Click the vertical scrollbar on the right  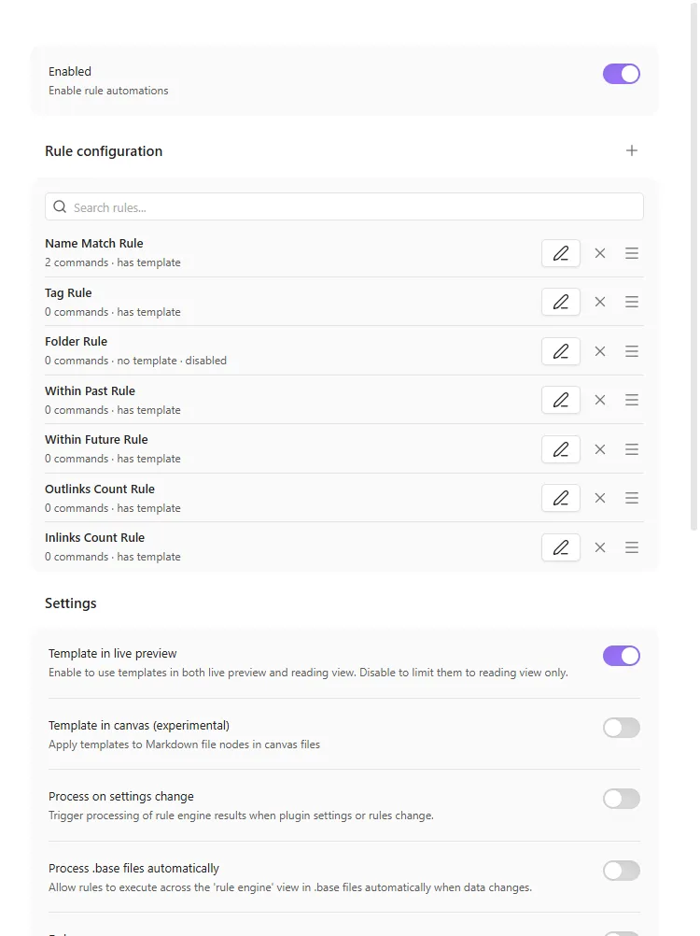693,265
